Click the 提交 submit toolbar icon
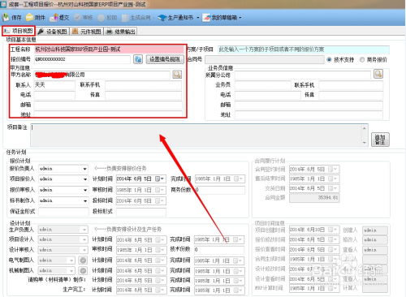 54,18
